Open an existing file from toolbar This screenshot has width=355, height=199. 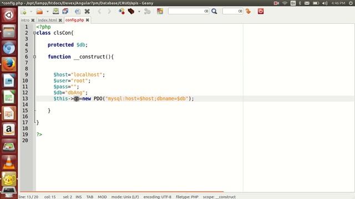point(39,11)
